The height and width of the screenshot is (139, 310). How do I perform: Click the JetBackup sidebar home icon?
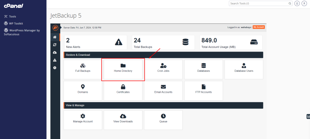click(55, 37)
